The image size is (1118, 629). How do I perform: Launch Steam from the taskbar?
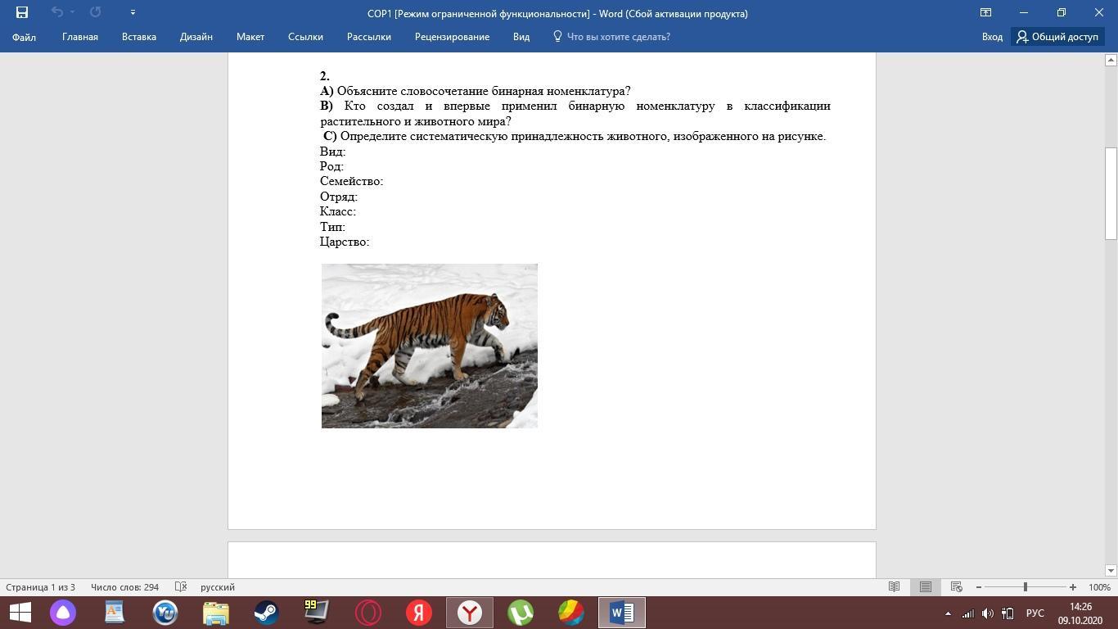point(266,613)
